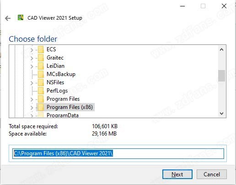Expand the Graitec folder node
The image size is (236, 185).
pyautogui.click(x=32, y=58)
